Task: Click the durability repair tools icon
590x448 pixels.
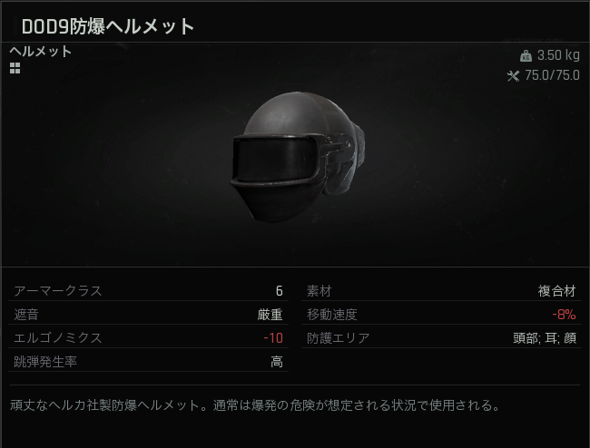Action: coord(513,76)
